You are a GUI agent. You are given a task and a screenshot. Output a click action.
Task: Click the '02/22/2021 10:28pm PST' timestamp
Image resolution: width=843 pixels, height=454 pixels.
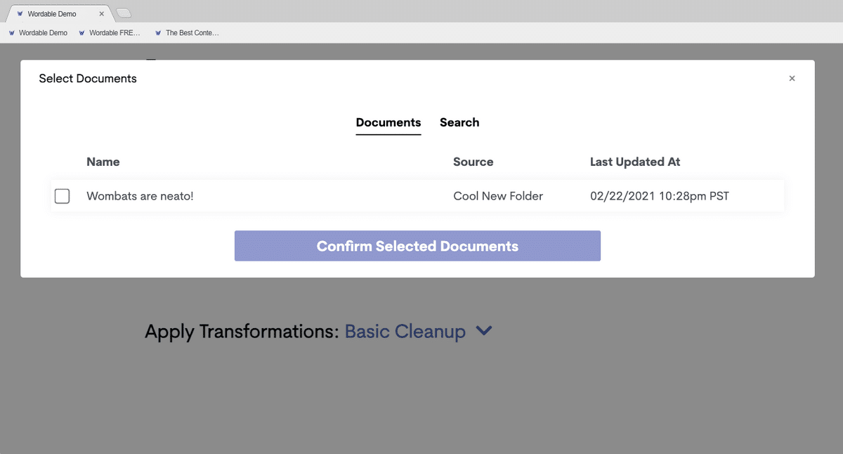659,196
